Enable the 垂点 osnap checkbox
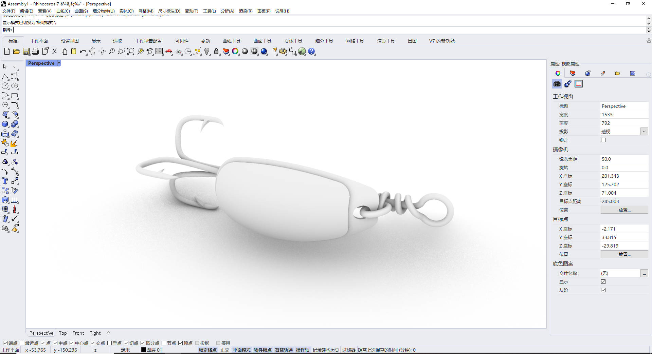 110,343
